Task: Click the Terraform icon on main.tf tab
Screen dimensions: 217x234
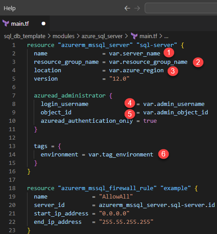Action: tap(6, 23)
